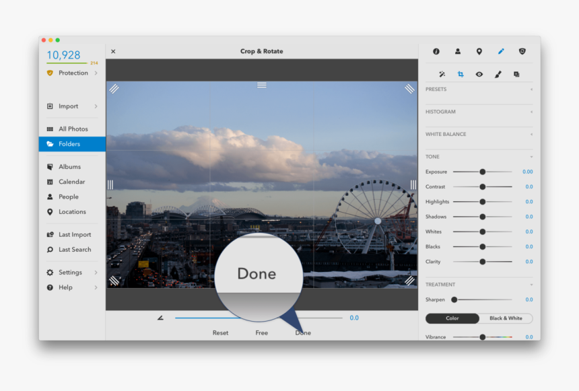This screenshot has width=579, height=391.
Task: Click the All Photos grid icon
Action: coord(50,129)
